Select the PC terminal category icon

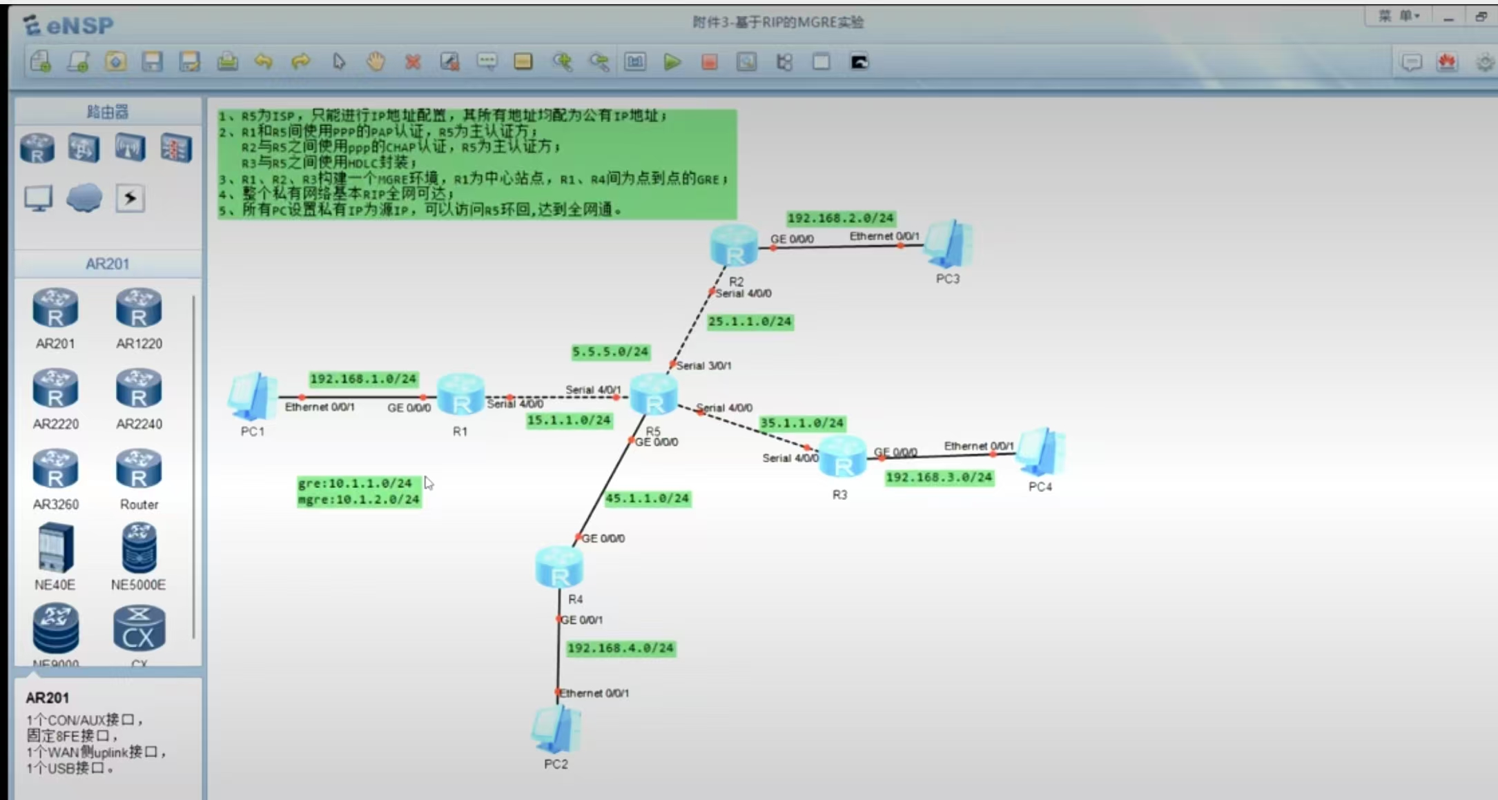38,199
